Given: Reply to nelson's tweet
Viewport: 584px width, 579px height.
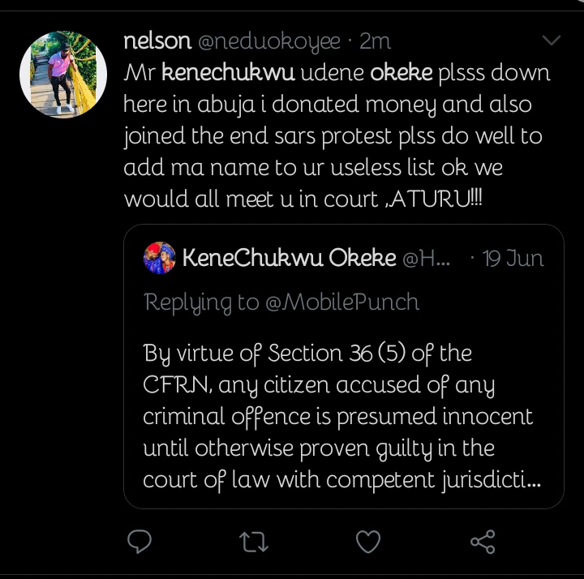Looking at the screenshot, I should (x=142, y=541).
